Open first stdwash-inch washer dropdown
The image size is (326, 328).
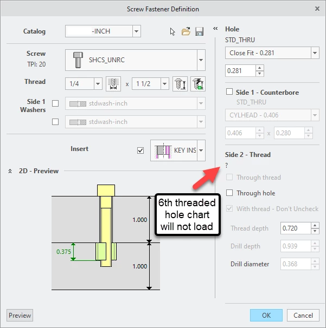coord(201,103)
